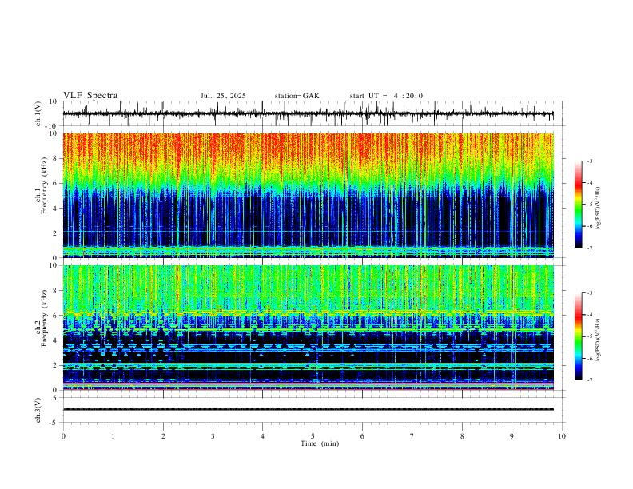Click the ch.1 spectrogram "6" kHz tick label
This screenshot has width=633, height=489.
pos(55,183)
